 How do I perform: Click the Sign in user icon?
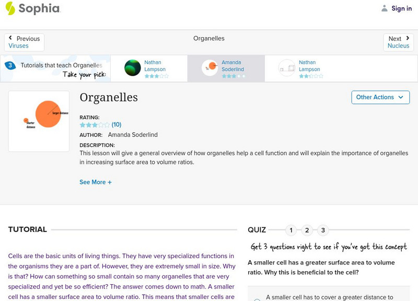click(385, 8)
